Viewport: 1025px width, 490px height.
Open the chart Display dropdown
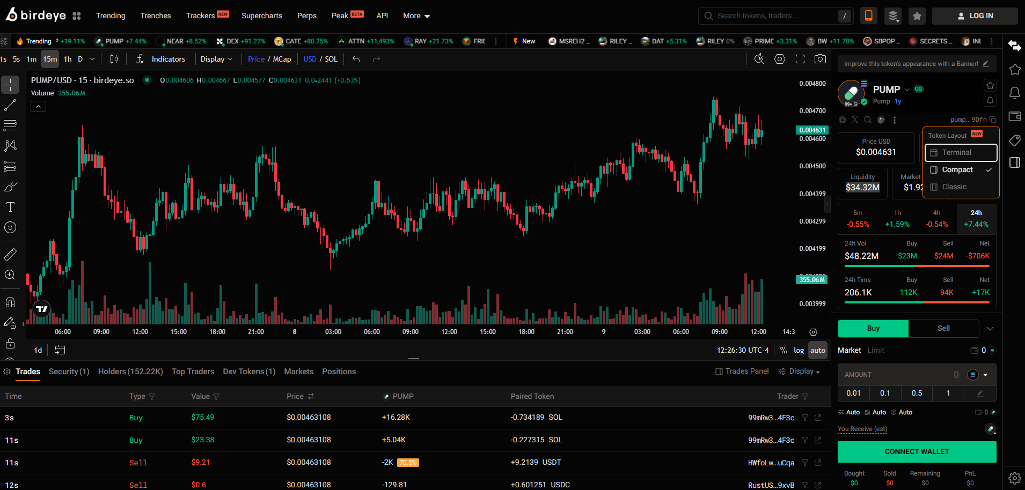[216, 59]
